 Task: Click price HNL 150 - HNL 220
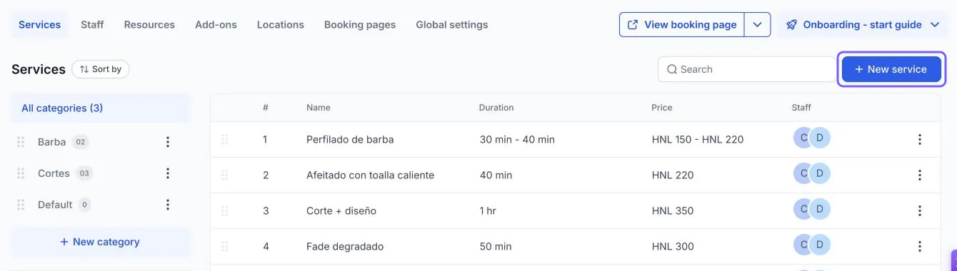pos(698,139)
